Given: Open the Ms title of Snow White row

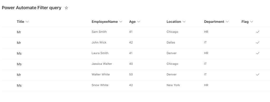Looking at the screenshot, I should [x=19, y=85].
